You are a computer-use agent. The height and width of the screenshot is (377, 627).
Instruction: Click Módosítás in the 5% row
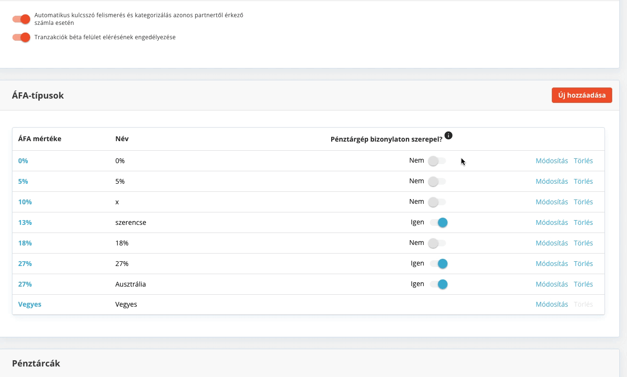click(552, 181)
